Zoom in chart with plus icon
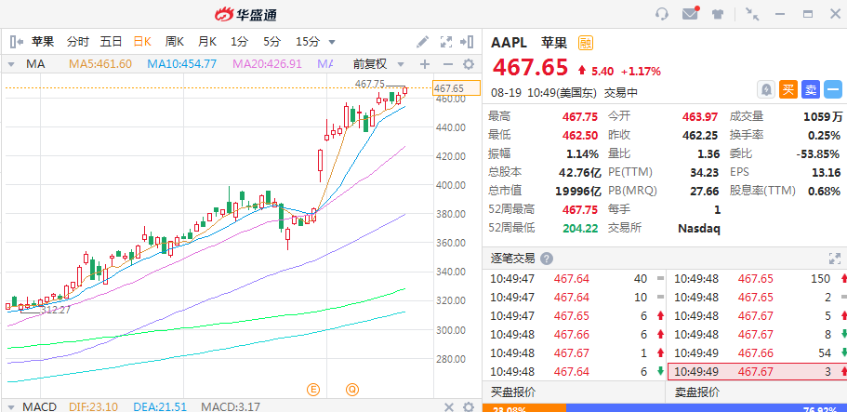 [x=425, y=64]
